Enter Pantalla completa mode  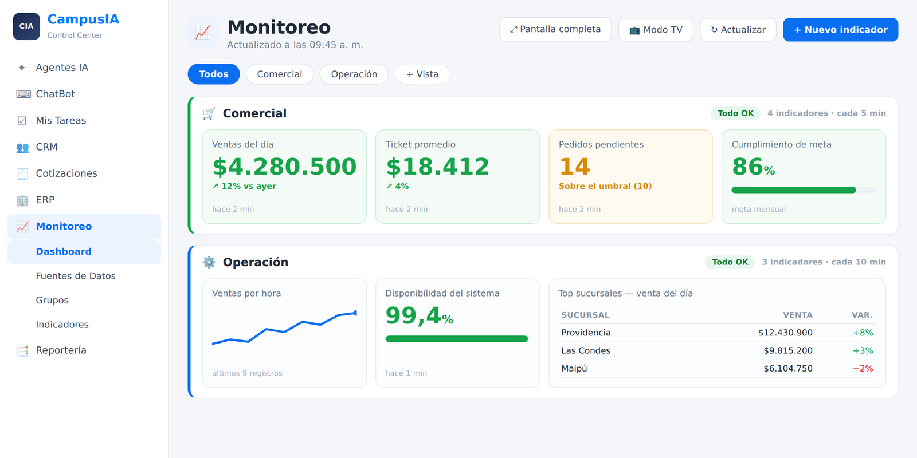coord(555,29)
